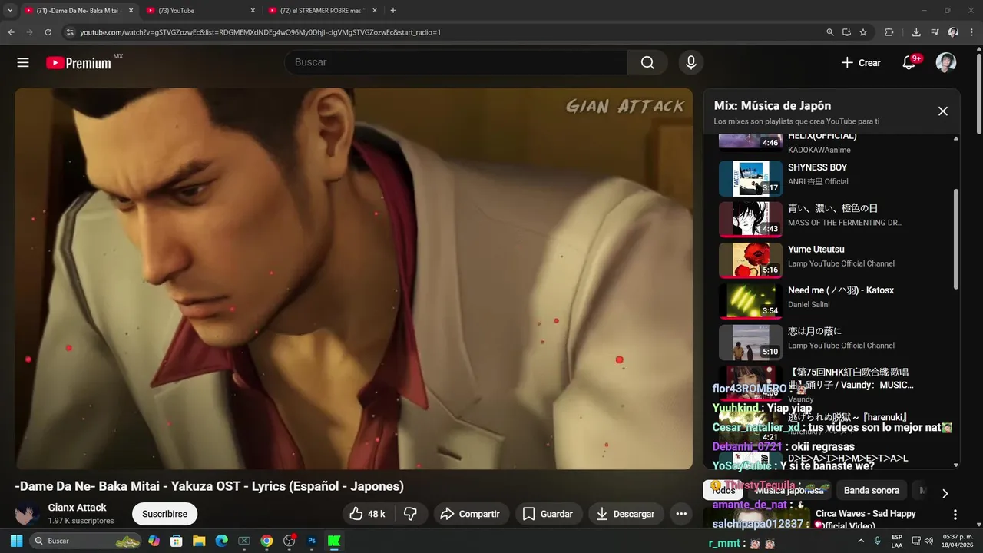This screenshot has height=553, width=983.
Task: Click the YouTube URL in address bar
Action: pyautogui.click(x=260, y=32)
